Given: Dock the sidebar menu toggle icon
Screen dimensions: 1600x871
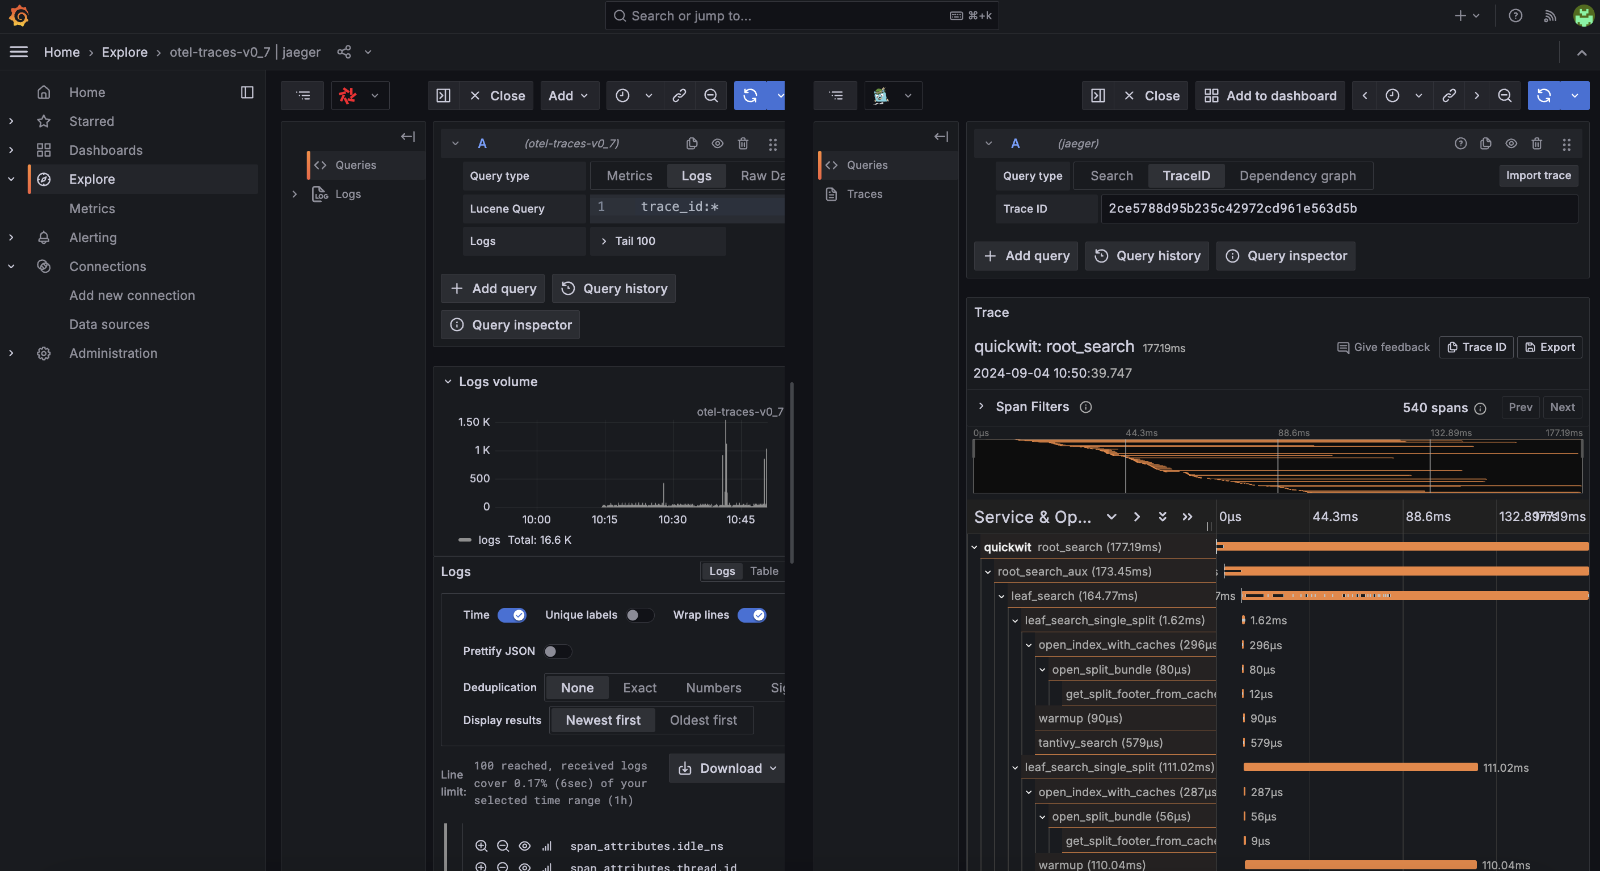Looking at the screenshot, I should point(247,92).
